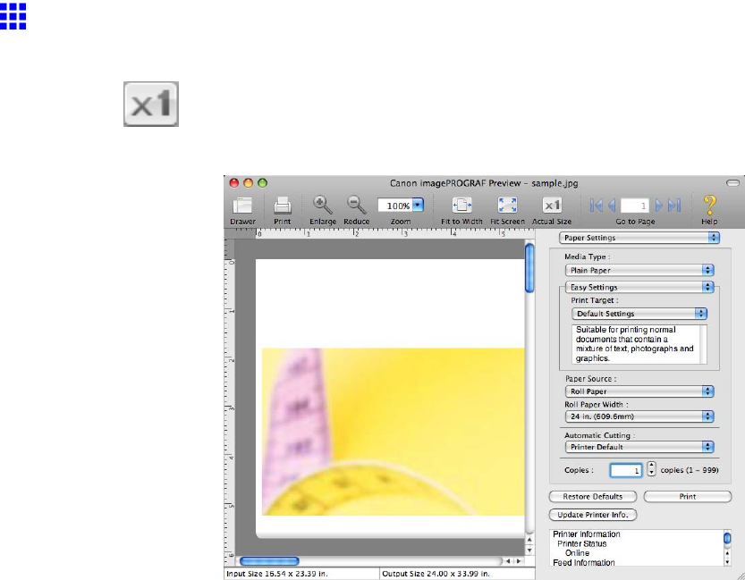Viewport: 745px width, 580px height.
Task: Click Fit to Width icon
Action: pos(461,205)
